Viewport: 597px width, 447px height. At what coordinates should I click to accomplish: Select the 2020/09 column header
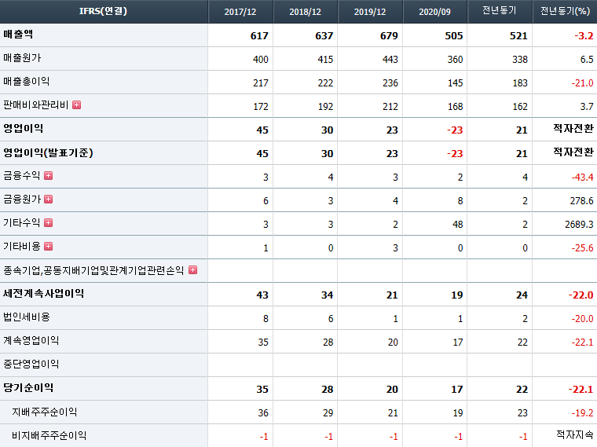[x=434, y=12]
